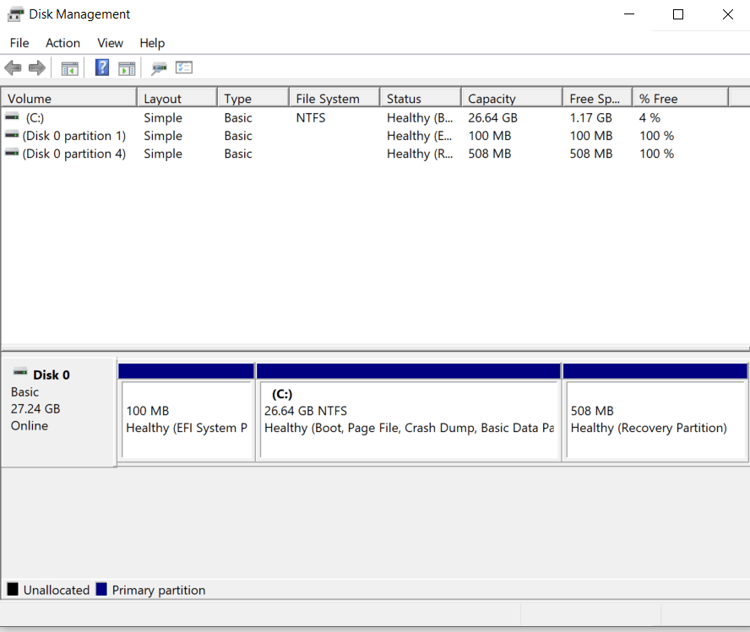Click the 508 MB capacity cell in list
This screenshot has height=632, width=750.
(489, 154)
